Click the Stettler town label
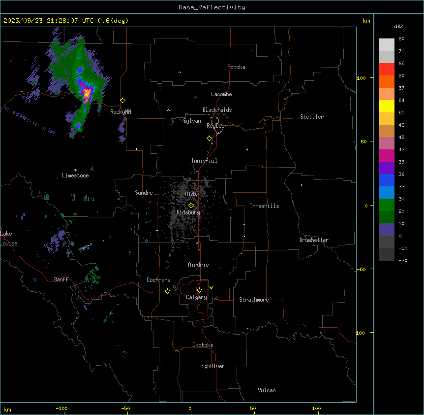Viewport: 424px width, 415px height. pos(311,117)
